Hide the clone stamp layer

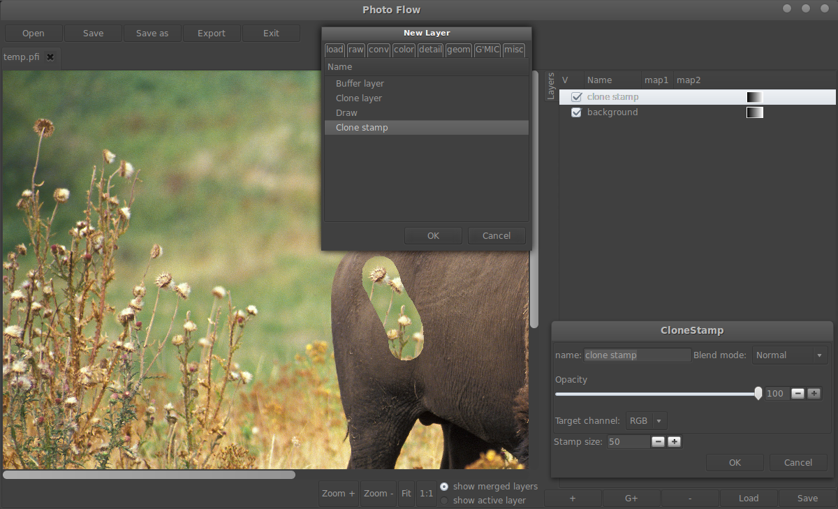coord(576,96)
